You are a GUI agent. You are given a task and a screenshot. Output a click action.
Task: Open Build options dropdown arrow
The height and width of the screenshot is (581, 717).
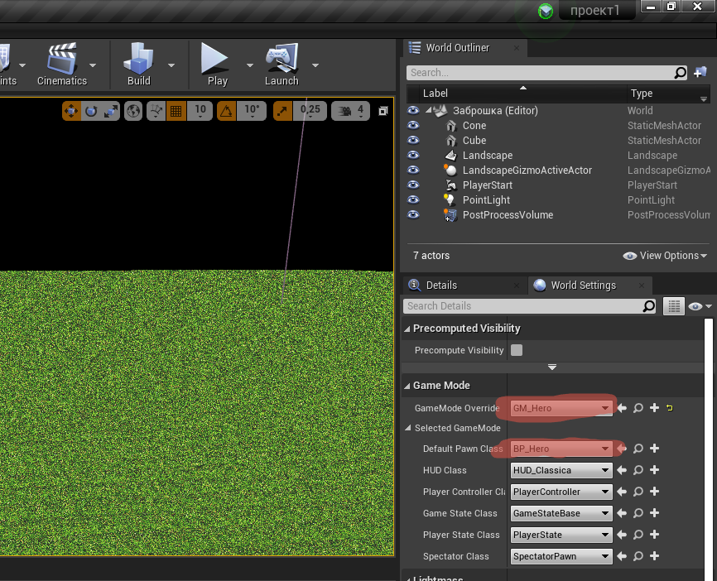click(x=171, y=65)
